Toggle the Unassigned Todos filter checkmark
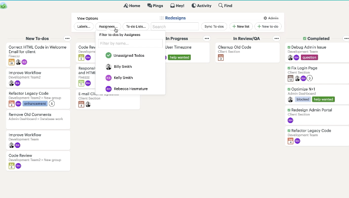 tap(108, 55)
